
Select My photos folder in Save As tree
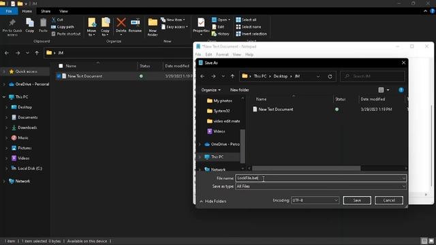pos(219,101)
